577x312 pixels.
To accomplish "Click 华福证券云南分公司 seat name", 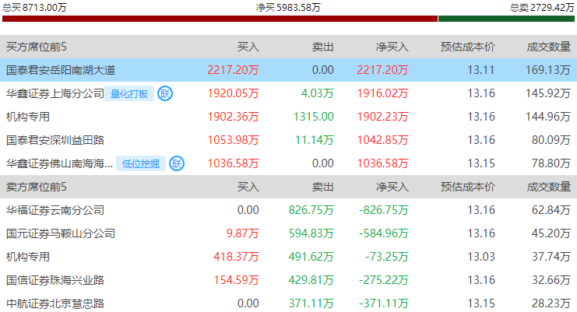I will point(55,210).
